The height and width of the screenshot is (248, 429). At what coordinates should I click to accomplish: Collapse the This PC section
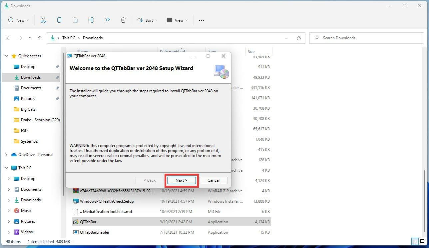pos(6,168)
